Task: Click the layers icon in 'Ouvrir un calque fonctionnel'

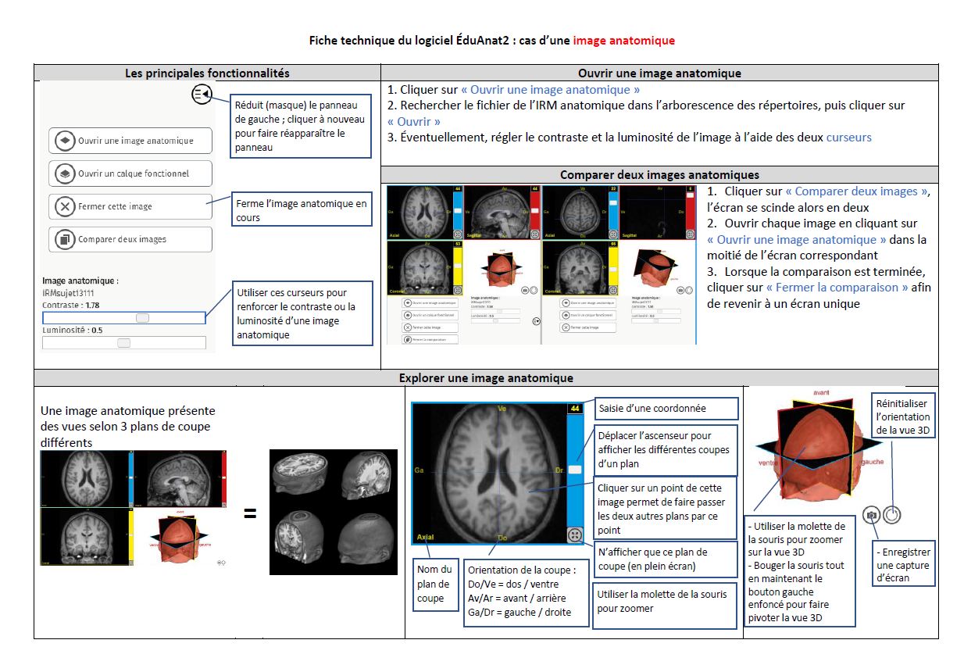Action: [x=64, y=173]
